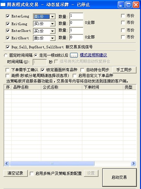Uncheck 锁定画面所有品种 option
The width and height of the screenshot is (141, 189).
pyautogui.click(x=43, y=70)
